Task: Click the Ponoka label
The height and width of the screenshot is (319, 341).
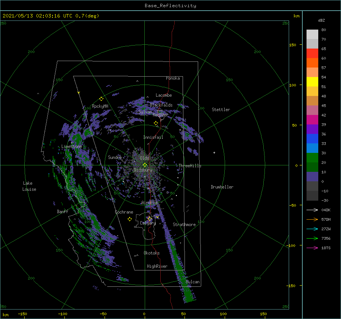Action: [173, 78]
